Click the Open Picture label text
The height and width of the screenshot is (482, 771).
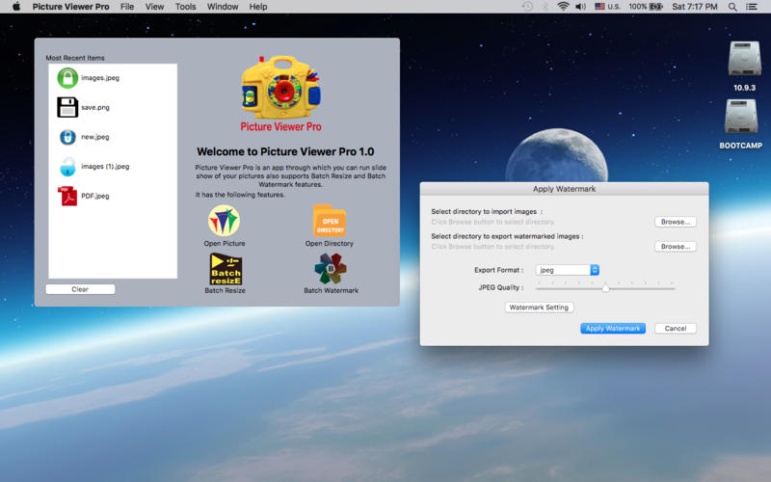click(225, 244)
